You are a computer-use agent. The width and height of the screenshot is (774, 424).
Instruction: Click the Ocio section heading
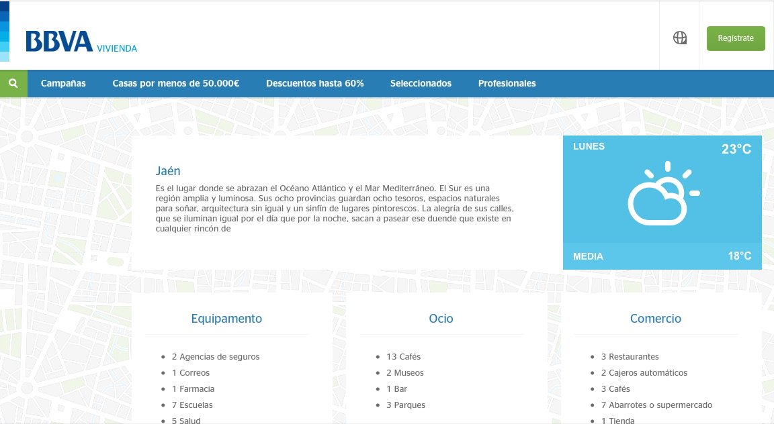point(441,319)
